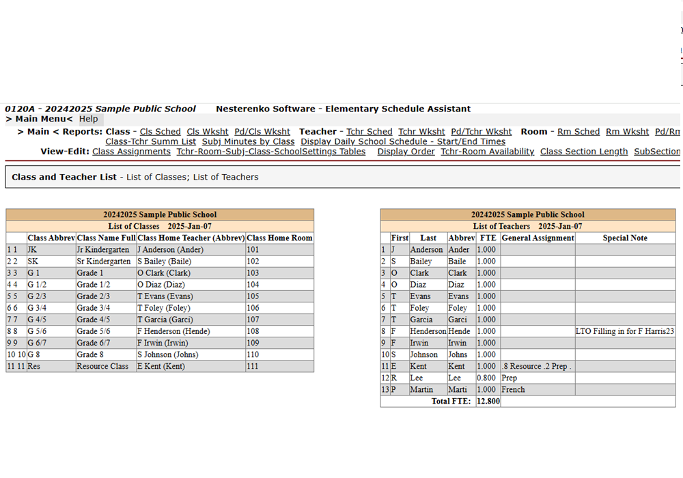Viewport: 683px width, 478px height.
Task: Open the Cls Wksht report link
Action: (x=208, y=132)
